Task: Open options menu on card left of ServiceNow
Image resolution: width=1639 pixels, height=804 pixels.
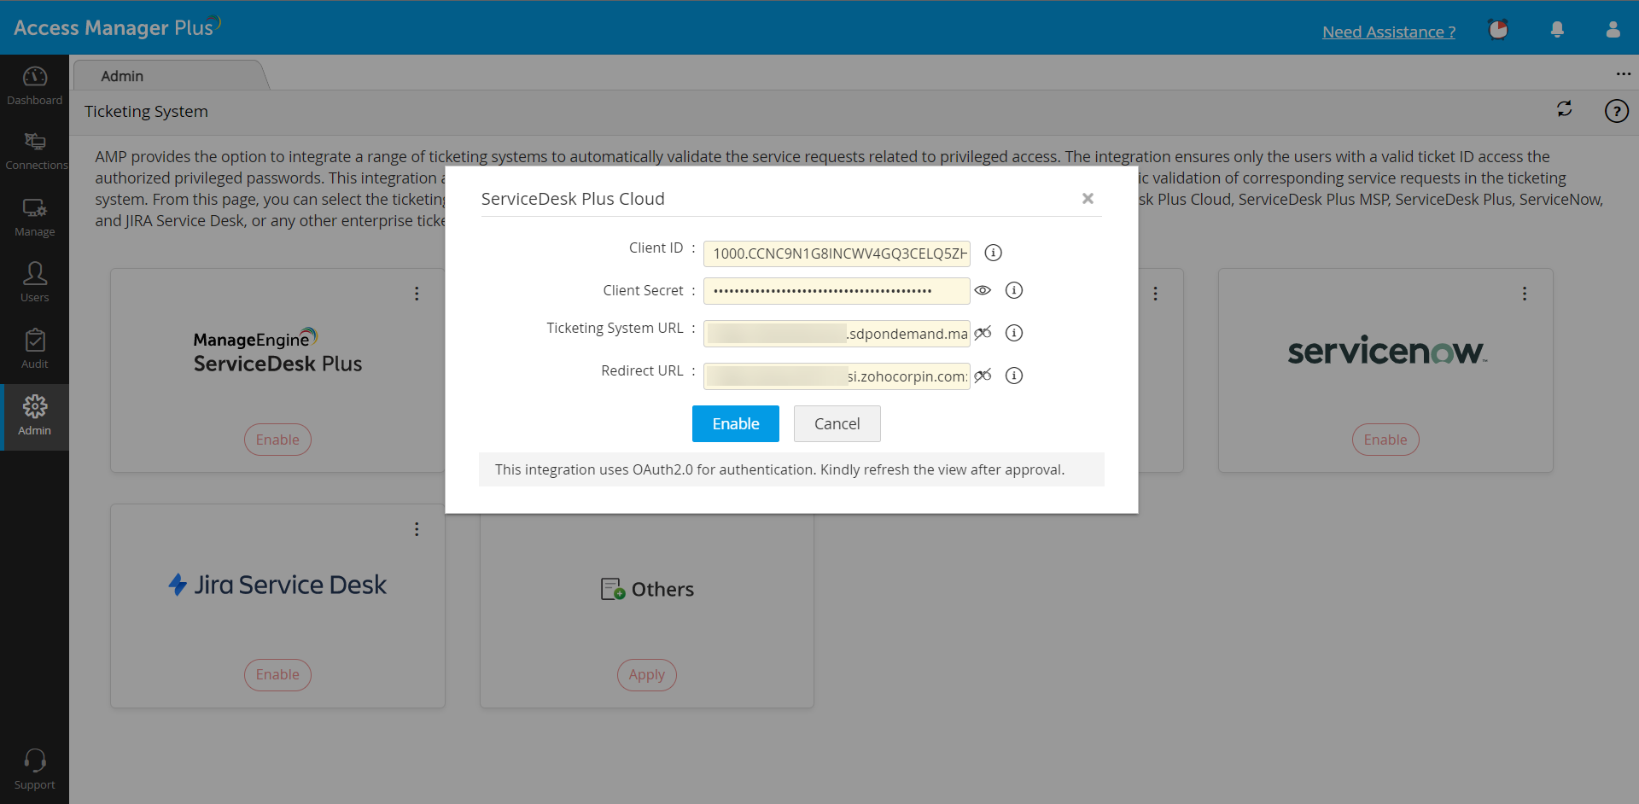Action: point(1155,294)
